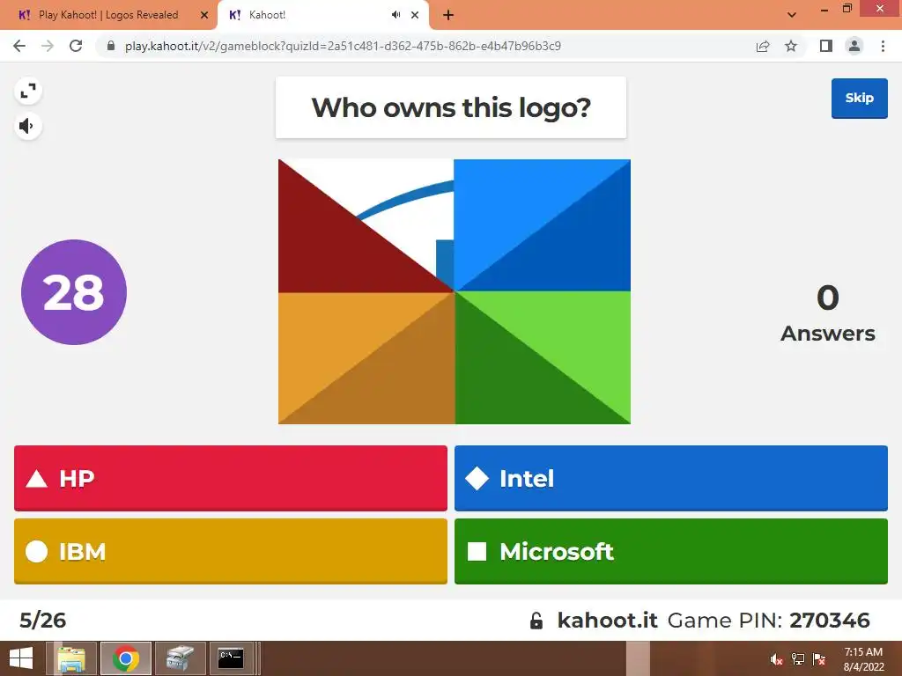The height and width of the screenshot is (676, 902).
Task: Click the partially revealed logo image
Action: coord(455,291)
